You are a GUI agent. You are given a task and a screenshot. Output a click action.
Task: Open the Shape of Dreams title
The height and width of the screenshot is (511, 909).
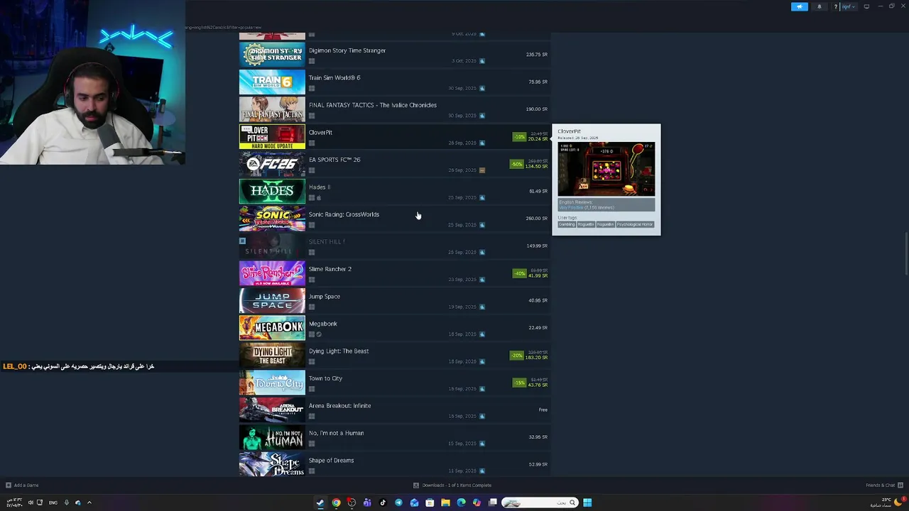[x=331, y=461]
